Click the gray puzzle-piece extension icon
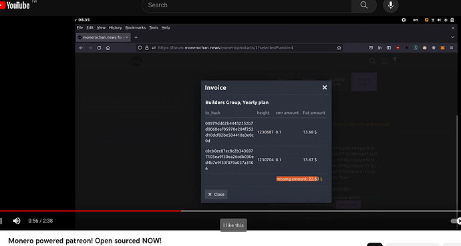 click(434, 48)
